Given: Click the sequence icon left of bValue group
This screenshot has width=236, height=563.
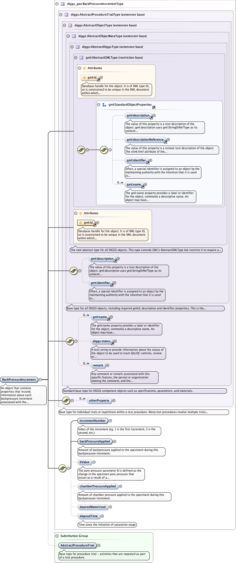Looking at the screenshot, I should point(62,468).
